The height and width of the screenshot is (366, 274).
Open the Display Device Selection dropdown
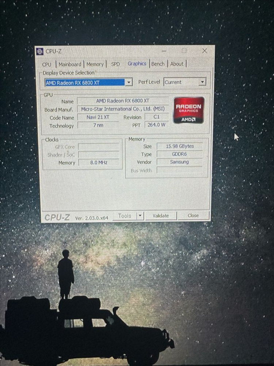click(129, 83)
